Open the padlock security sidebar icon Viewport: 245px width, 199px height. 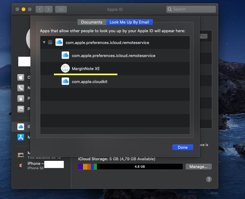(x=21, y=99)
